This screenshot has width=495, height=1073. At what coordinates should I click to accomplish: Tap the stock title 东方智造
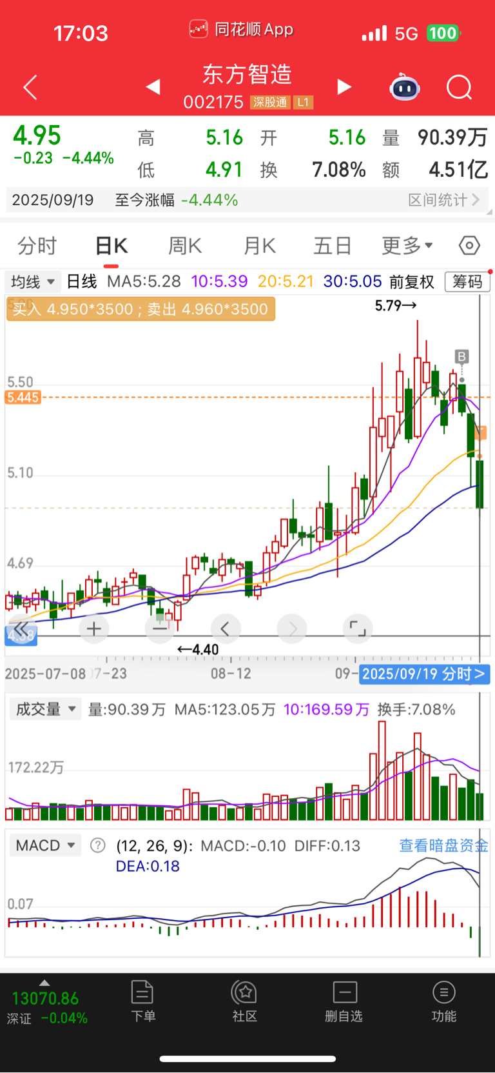click(247, 74)
